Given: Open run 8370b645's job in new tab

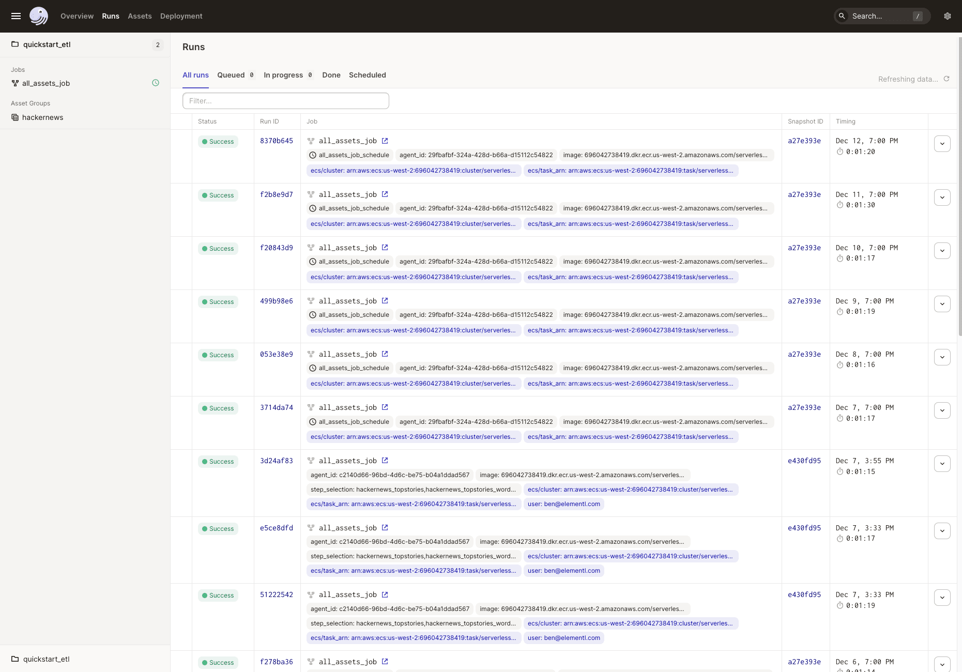Looking at the screenshot, I should pos(385,140).
